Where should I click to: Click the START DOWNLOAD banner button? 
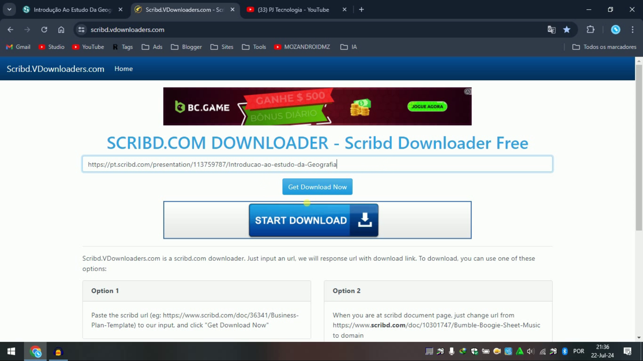pos(313,220)
